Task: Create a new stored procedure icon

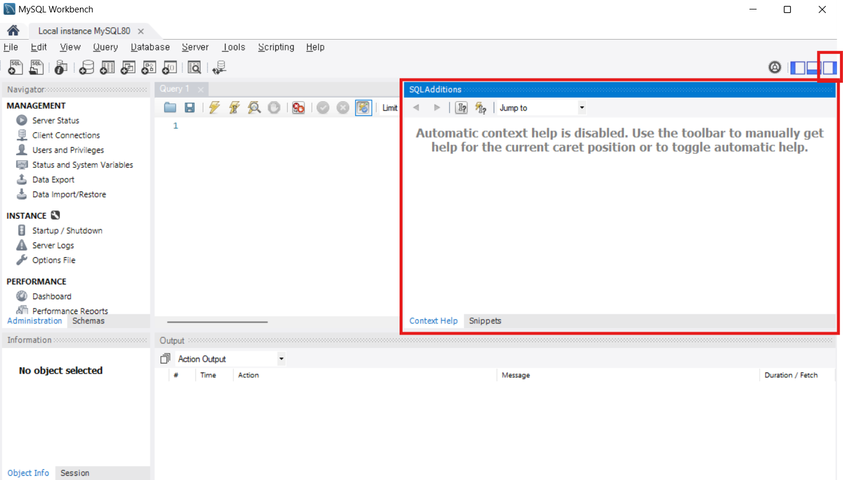Action: (x=149, y=67)
